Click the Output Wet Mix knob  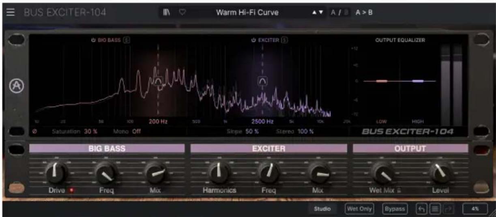pyautogui.click(x=382, y=173)
